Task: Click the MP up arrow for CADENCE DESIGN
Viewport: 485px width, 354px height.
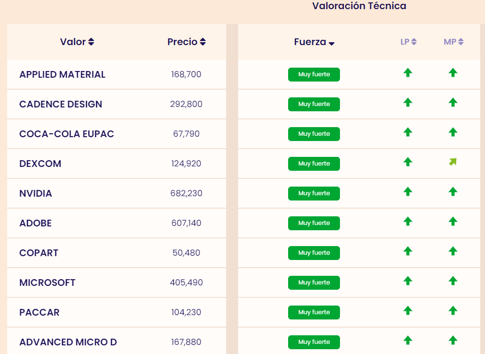Action: (453, 103)
